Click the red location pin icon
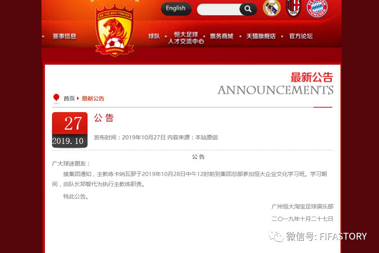Viewport: 379px width, 253px height. pos(56,98)
